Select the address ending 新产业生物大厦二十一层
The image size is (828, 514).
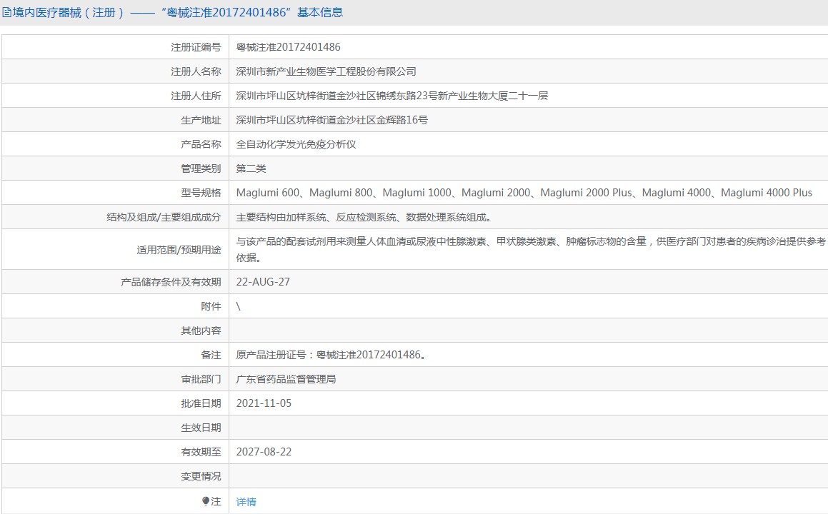point(391,96)
